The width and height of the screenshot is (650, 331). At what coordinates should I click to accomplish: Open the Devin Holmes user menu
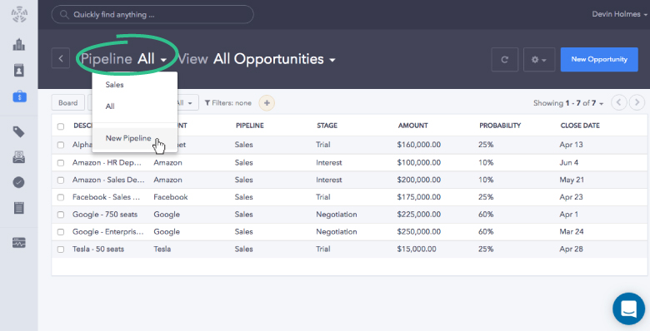click(619, 14)
